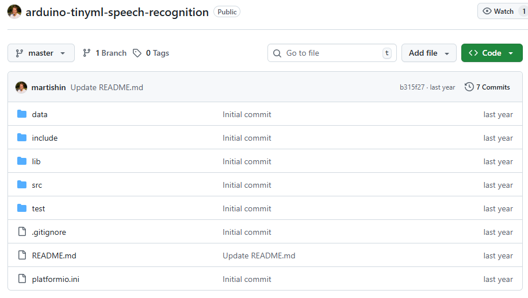Click the repository owner avatar in header
The image size is (528, 298).
[14, 12]
